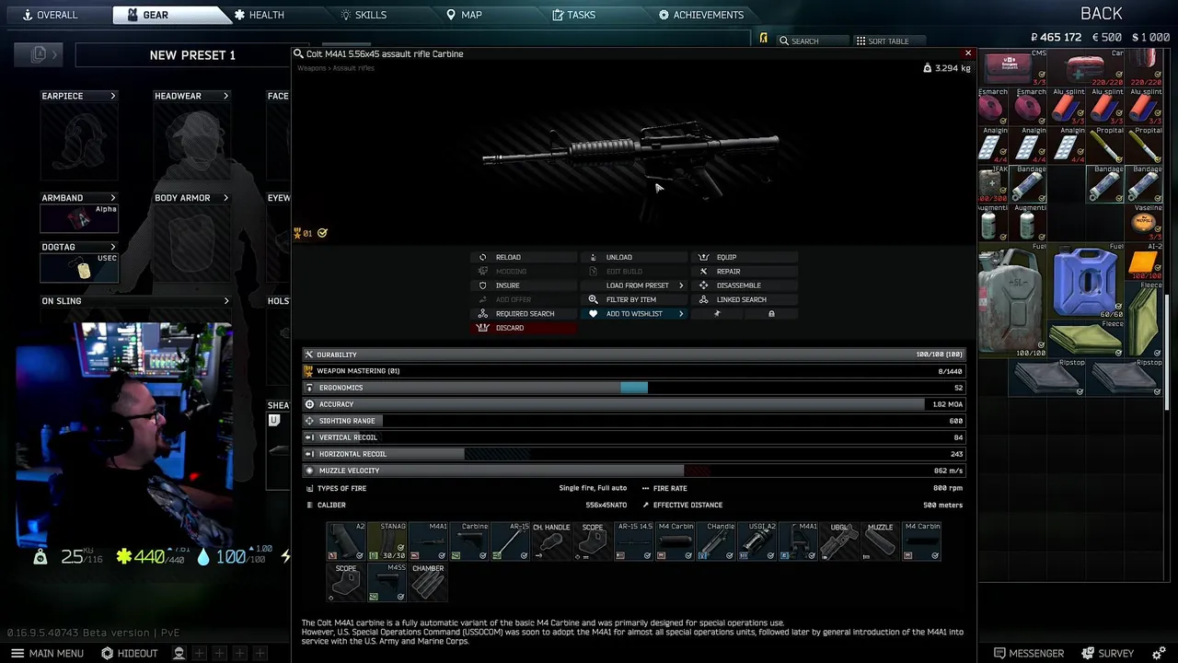Switch to the Achievements tab
The image size is (1178, 663).
pos(701,15)
